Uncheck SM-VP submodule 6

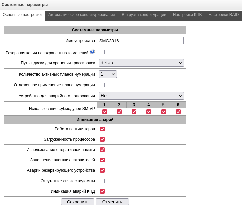point(178,112)
